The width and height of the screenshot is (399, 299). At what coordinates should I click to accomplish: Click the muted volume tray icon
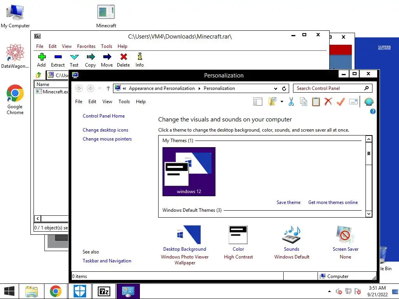coord(339,291)
